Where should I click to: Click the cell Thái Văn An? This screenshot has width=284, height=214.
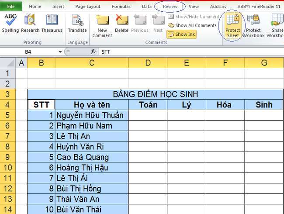pos(92,199)
